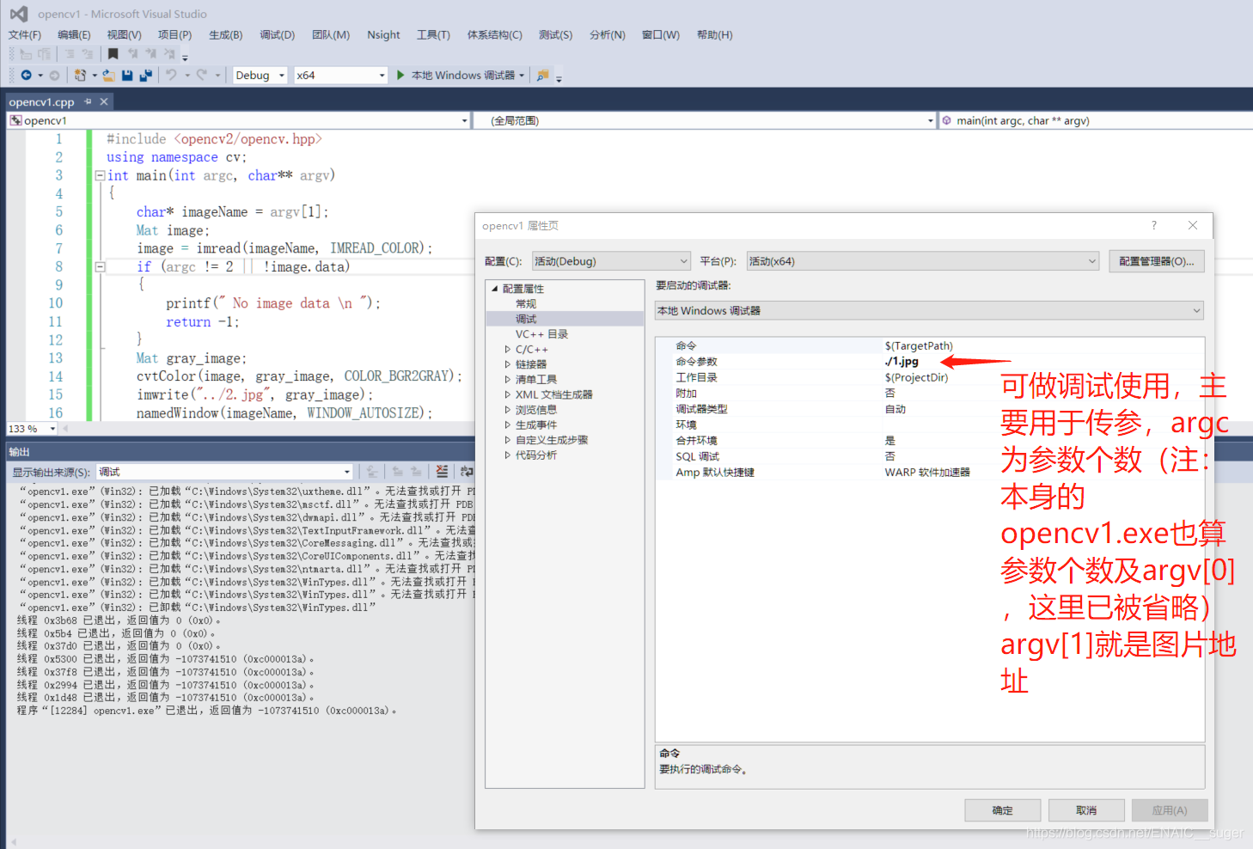Click the 应用(A) button
Screen dimensions: 1253x849
pos(1170,810)
